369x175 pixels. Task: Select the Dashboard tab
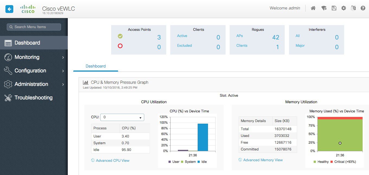(96, 66)
